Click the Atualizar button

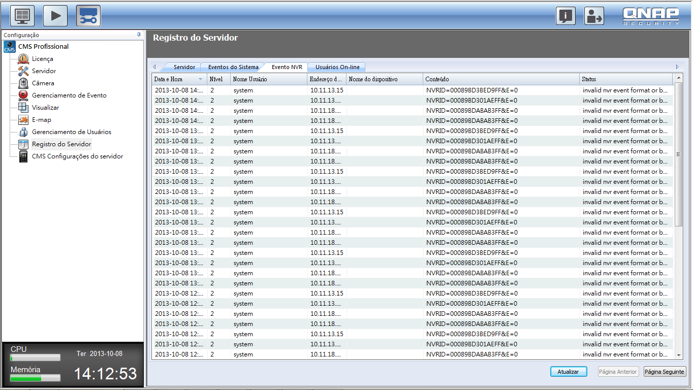(x=569, y=372)
